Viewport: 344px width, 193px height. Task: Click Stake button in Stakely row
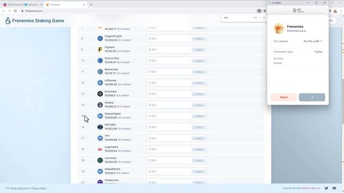(199, 105)
